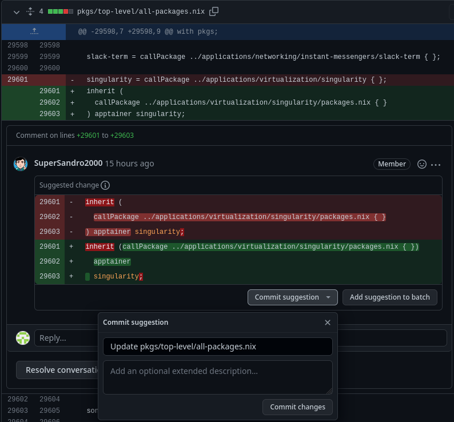Click the slack-term callPackage line
Screen dimensions: 454x422
(x=263, y=57)
